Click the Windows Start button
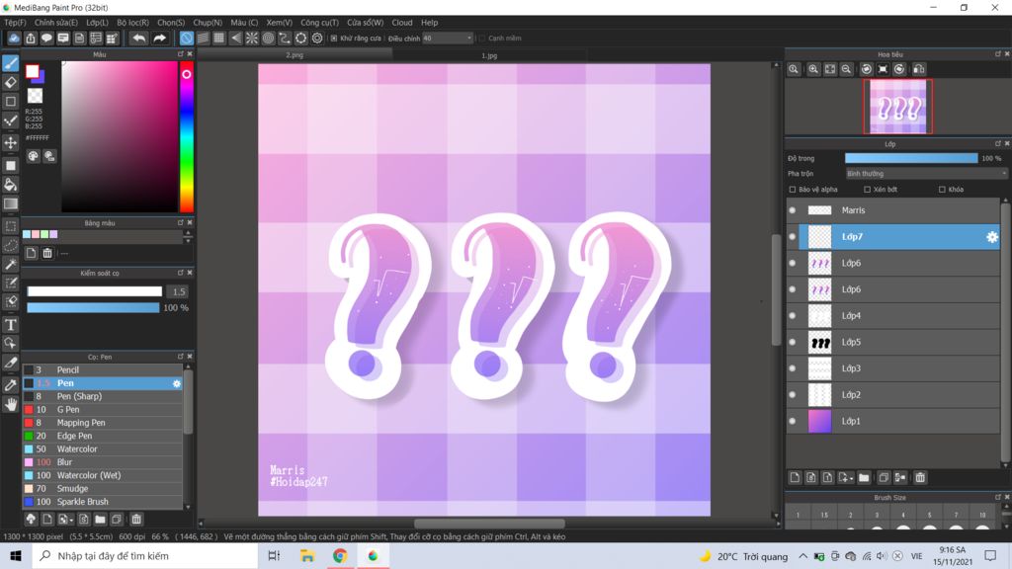 coord(16,555)
